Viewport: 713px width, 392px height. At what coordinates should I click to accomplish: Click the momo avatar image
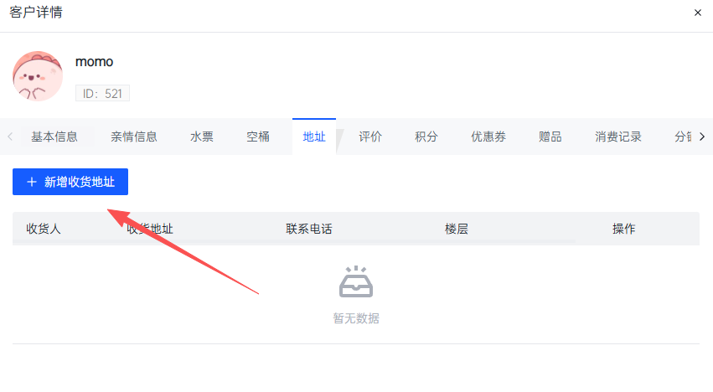point(38,76)
